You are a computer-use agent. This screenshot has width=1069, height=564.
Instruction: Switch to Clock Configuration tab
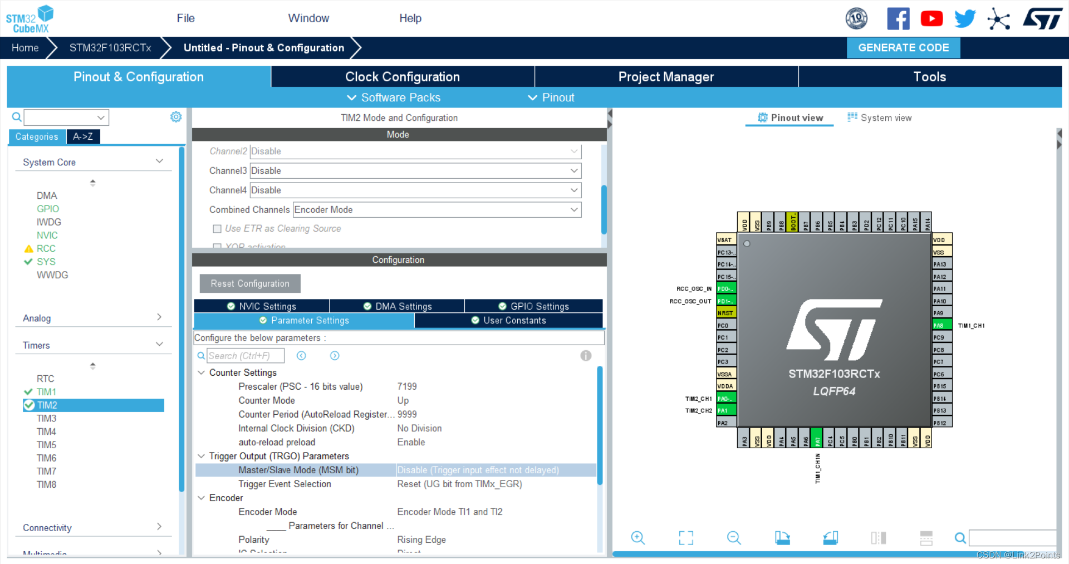403,77
